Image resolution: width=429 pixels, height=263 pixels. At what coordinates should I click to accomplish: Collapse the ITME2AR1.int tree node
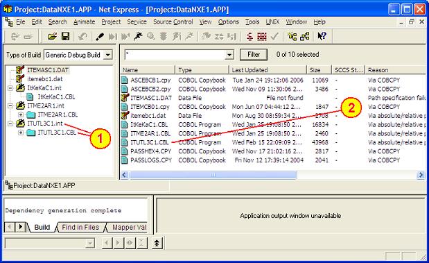(10, 105)
